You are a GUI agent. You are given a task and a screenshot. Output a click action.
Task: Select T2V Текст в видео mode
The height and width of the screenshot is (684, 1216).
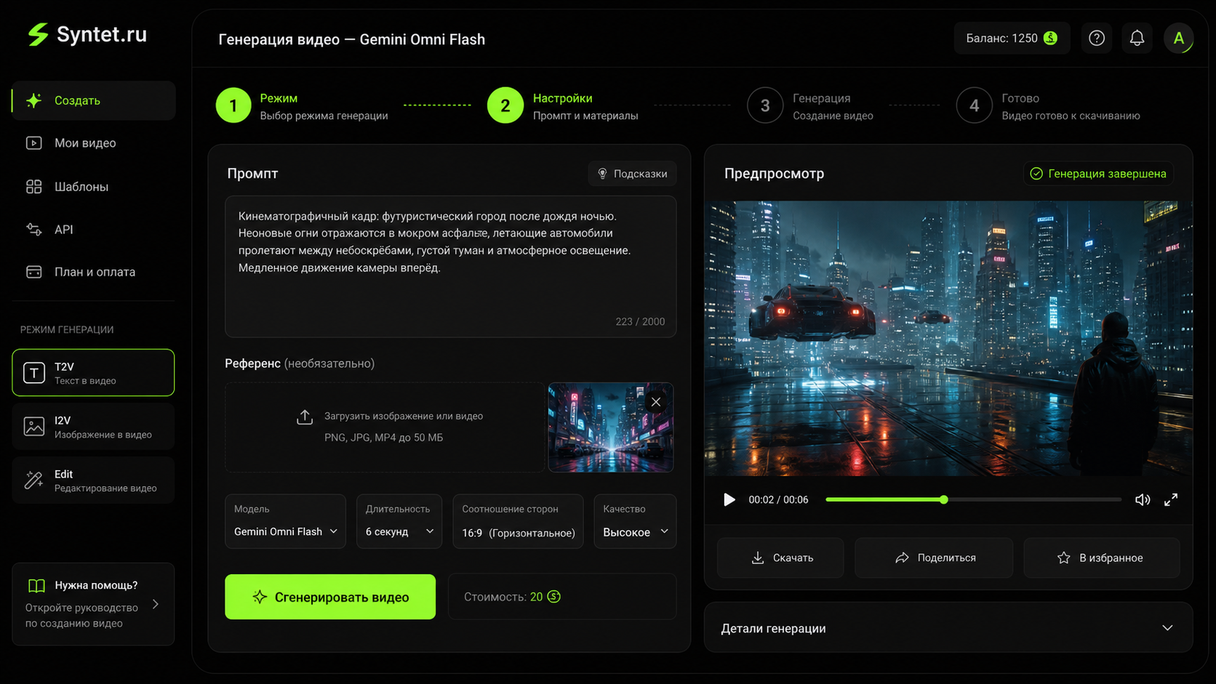coord(93,373)
